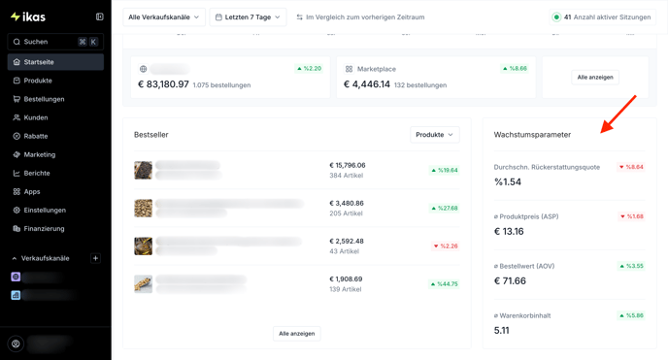
Task: Open the Produkte dropdown in Bestseller
Action: 435,135
